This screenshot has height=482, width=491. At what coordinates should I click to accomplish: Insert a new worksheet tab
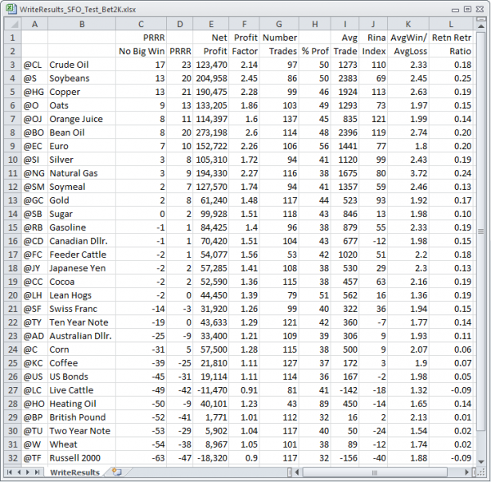click(x=117, y=472)
